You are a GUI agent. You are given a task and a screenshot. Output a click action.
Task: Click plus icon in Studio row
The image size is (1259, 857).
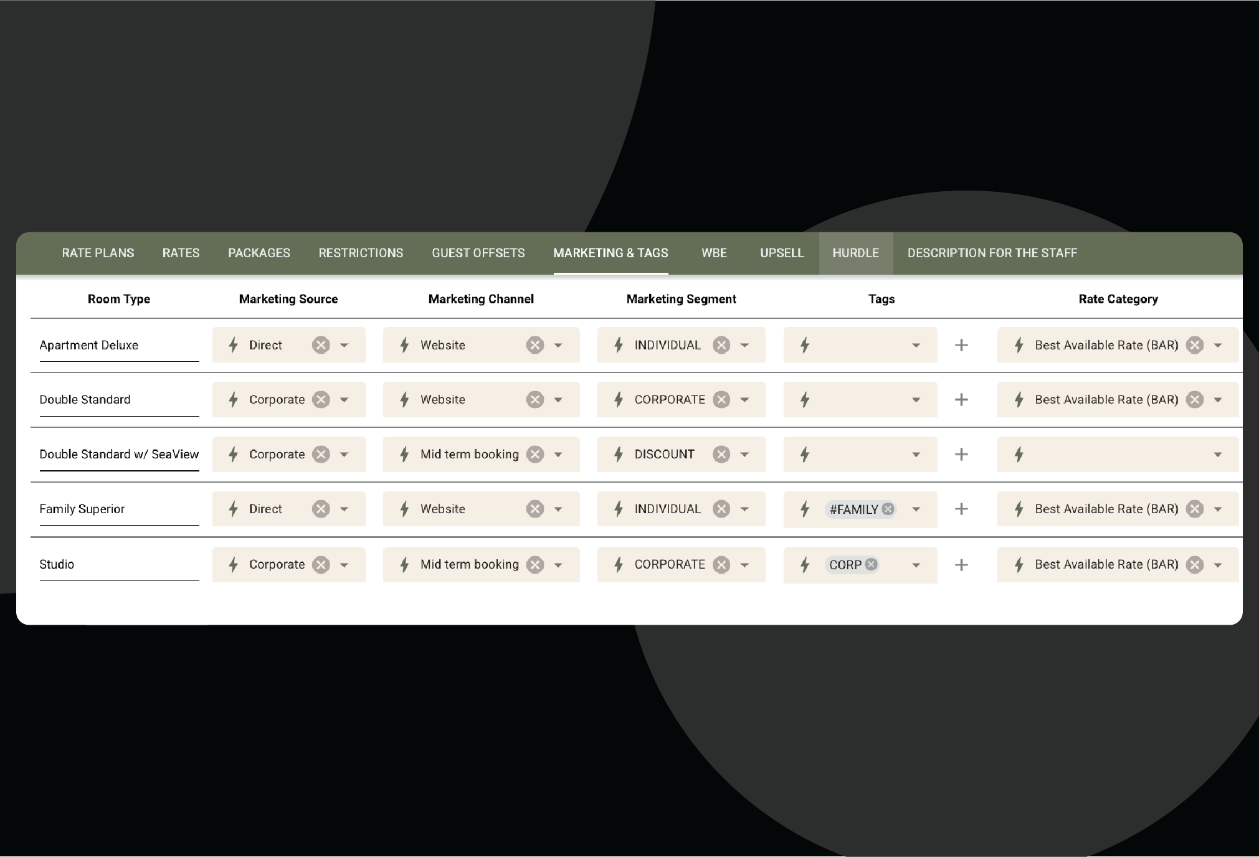click(961, 565)
